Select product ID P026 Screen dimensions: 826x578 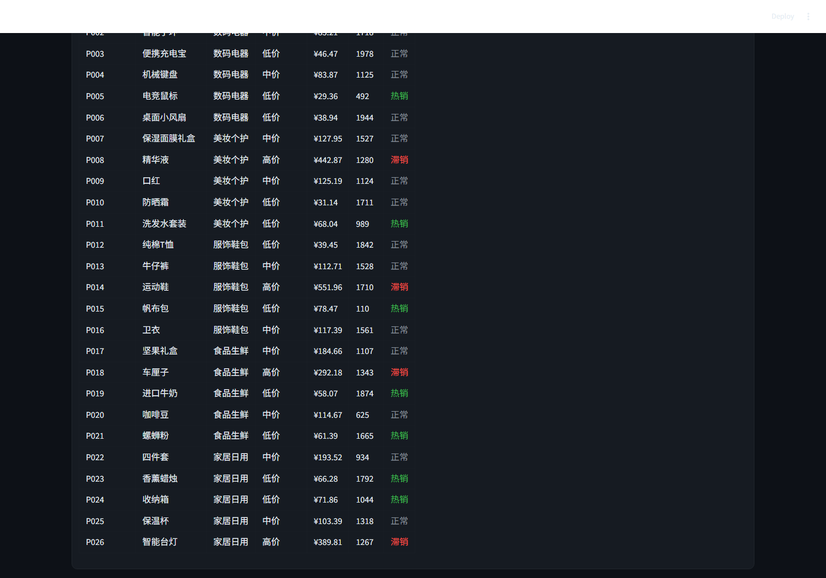(95, 542)
